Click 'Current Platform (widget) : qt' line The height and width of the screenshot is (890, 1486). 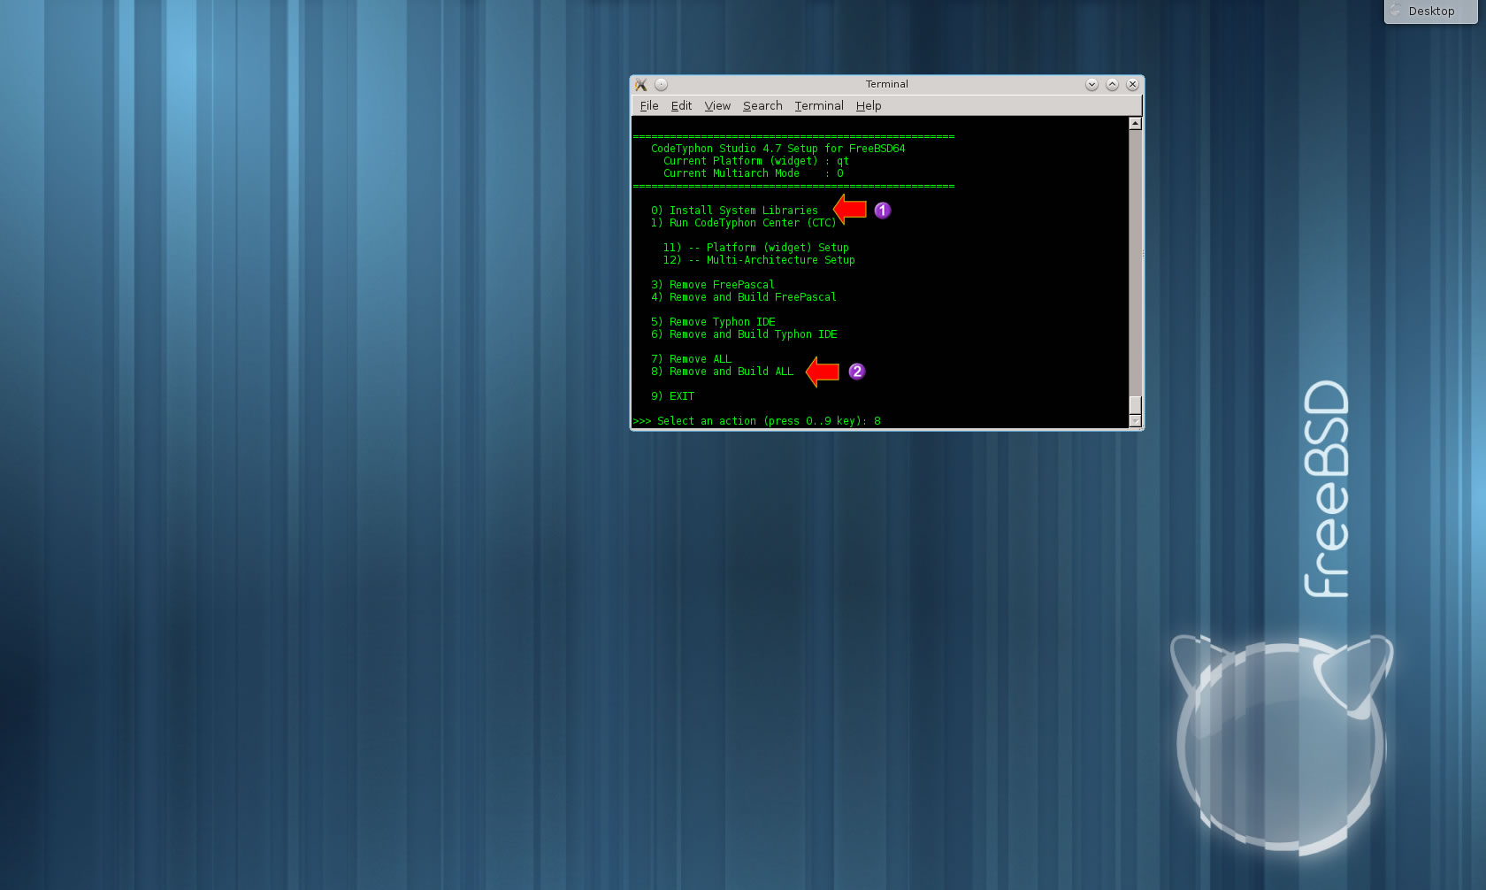(755, 161)
